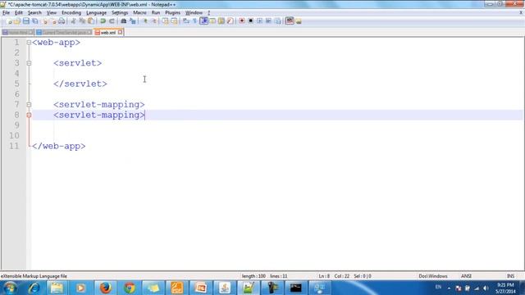Click the Save Recorded Macro icon
This screenshot has height=295, width=525.
click(277, 21)
